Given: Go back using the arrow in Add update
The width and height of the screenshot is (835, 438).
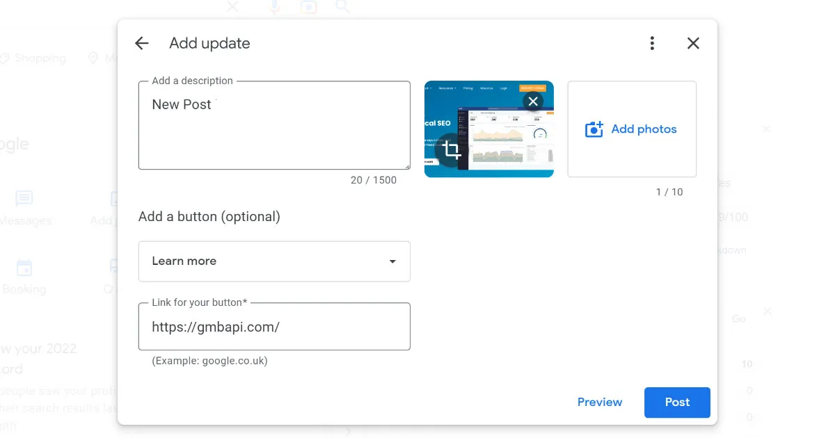Looking at the screenshot, I should [142, 43].
